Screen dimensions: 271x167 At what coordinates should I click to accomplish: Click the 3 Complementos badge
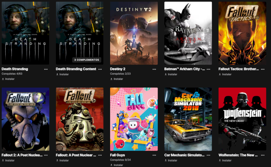coord(87,60)
